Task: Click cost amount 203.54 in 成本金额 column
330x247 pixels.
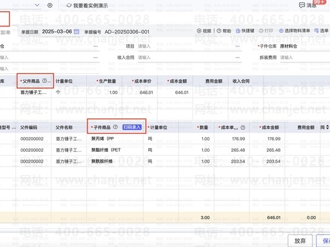Action: [273, 161]
